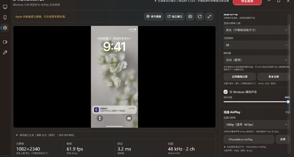Click the Shortcuts app icon in phone notification
The width and height of the screenshot is (294, 157).
97,110
